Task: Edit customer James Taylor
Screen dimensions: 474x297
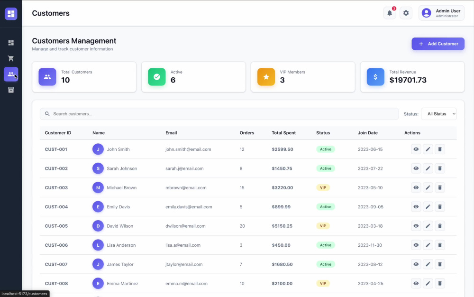Action: point(428,264)
